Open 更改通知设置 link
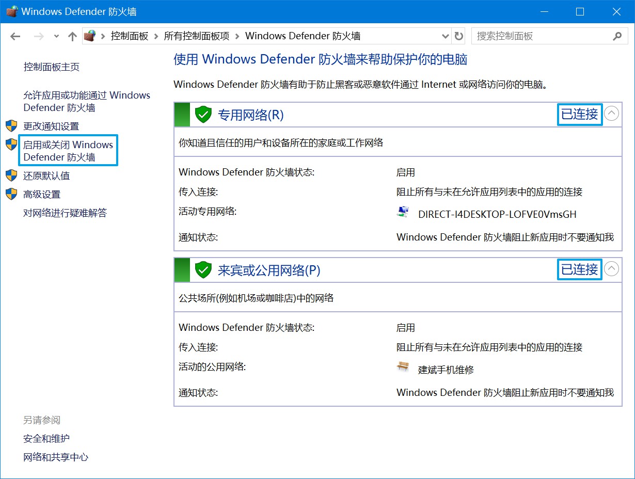Screen dimensions: 635x479 [51, 126]
